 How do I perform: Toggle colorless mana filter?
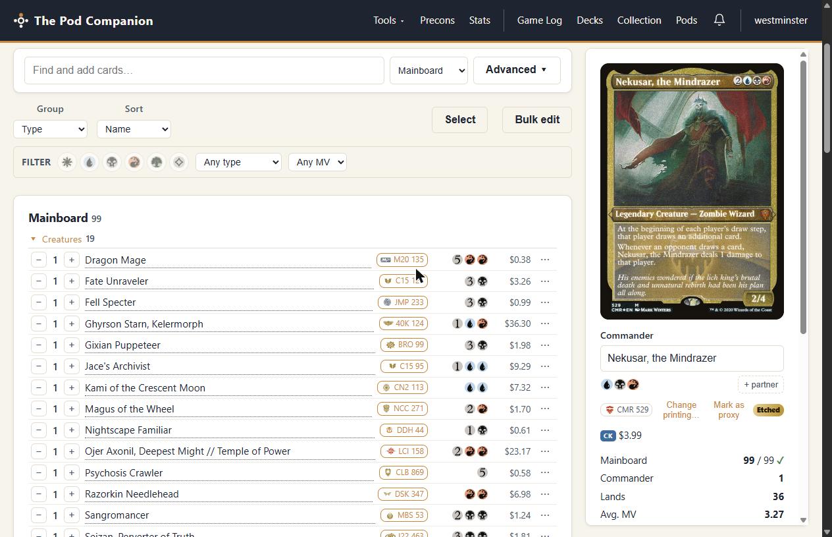tap(179, 162)
